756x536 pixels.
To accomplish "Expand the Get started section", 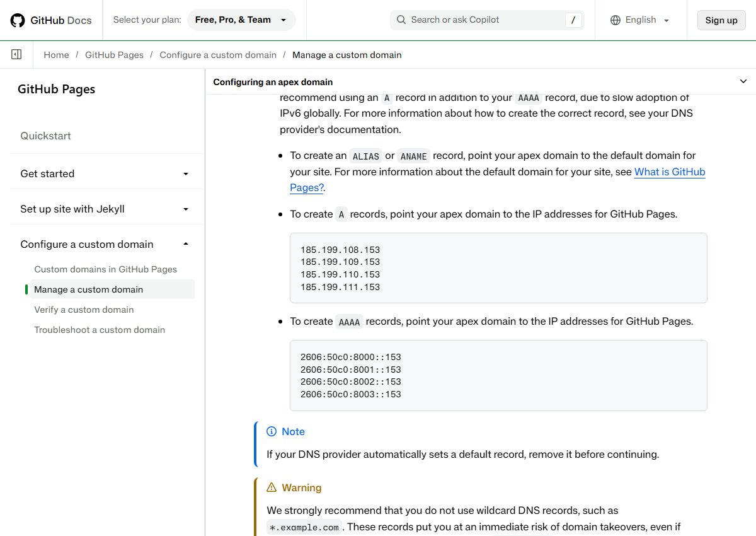I will [x=105, y=173].
